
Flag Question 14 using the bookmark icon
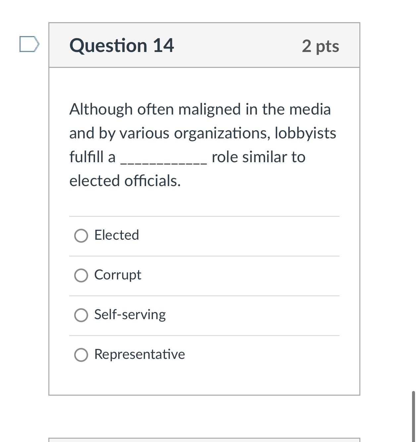pyautogui.click(x=29, y=44)
